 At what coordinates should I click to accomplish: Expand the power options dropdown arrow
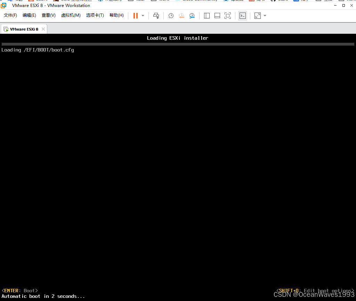pos(143,16)
